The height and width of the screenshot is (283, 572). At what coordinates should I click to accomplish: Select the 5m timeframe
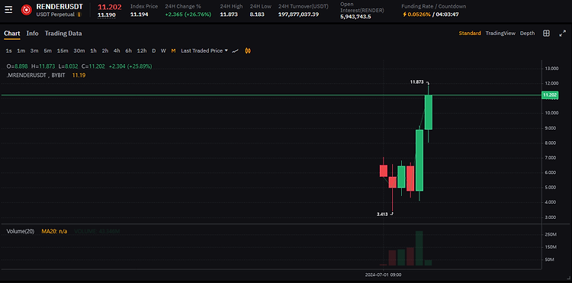point(48,50)
